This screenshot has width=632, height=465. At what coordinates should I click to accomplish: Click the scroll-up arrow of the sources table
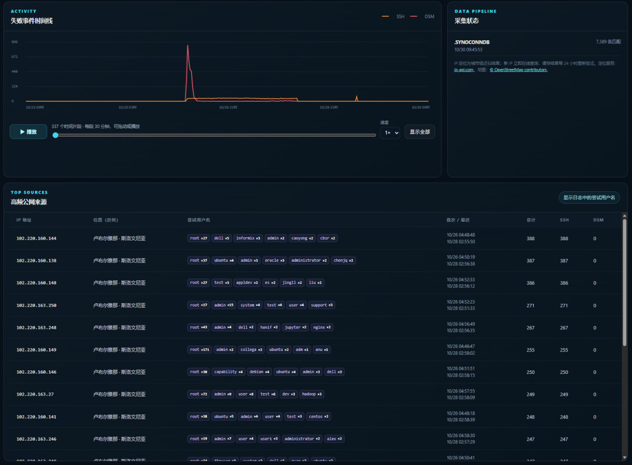(624, 216)
